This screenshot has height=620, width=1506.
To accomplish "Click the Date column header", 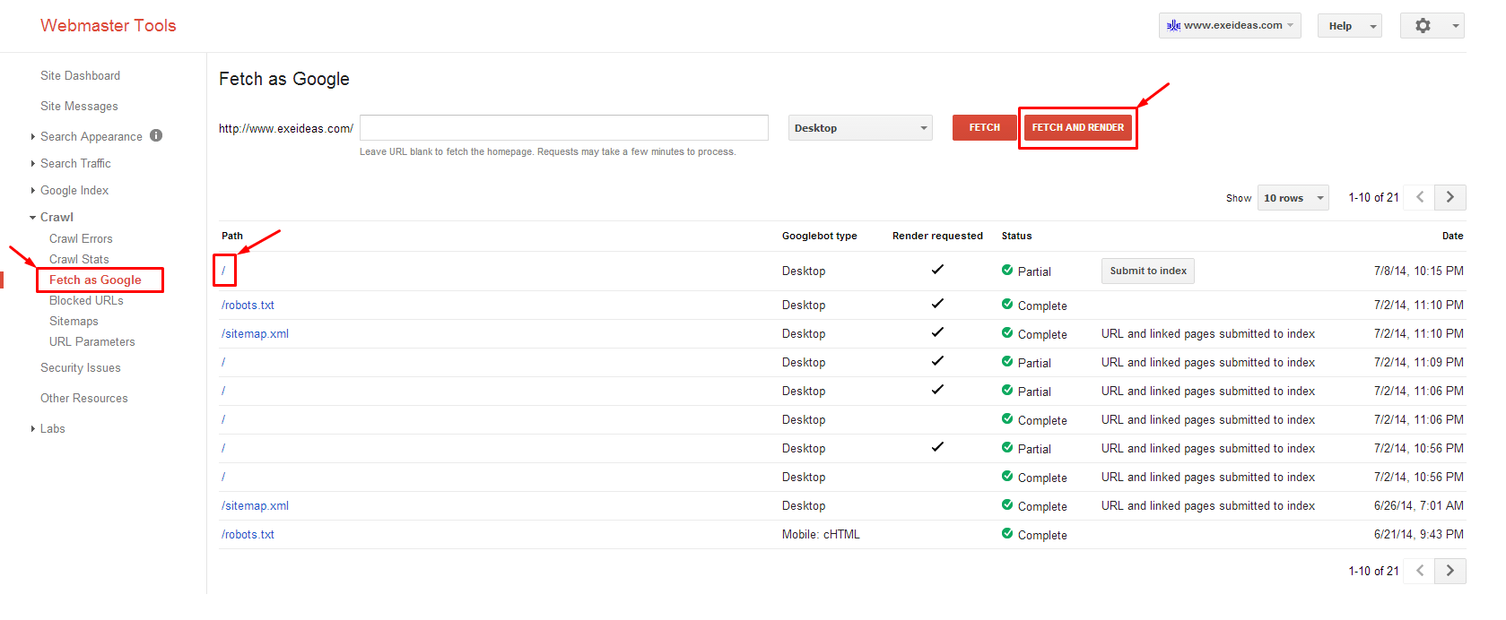I will click(1452, 236).
